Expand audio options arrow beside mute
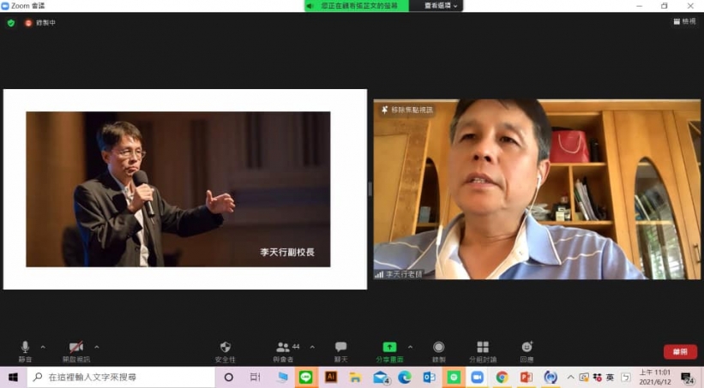This screenshot has height=388, width=704. [x=43, y=347]
